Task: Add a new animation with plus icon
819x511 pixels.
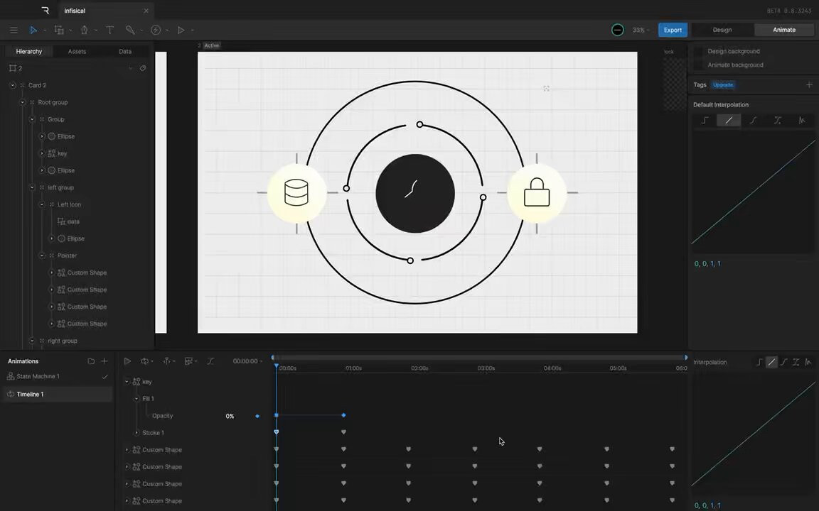Action: [105, 361]
